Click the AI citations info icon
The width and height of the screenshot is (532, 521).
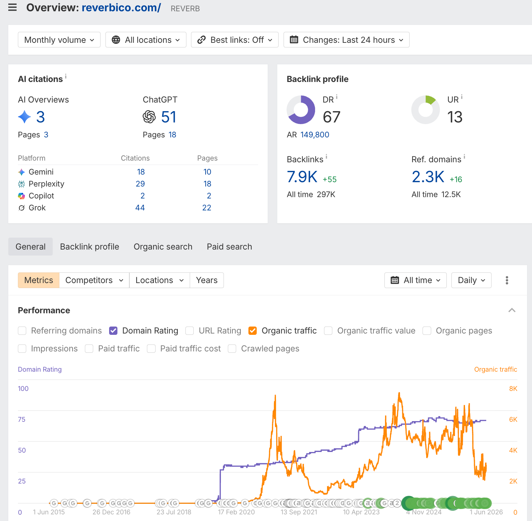pyautogui.click(x=66, y=76)
